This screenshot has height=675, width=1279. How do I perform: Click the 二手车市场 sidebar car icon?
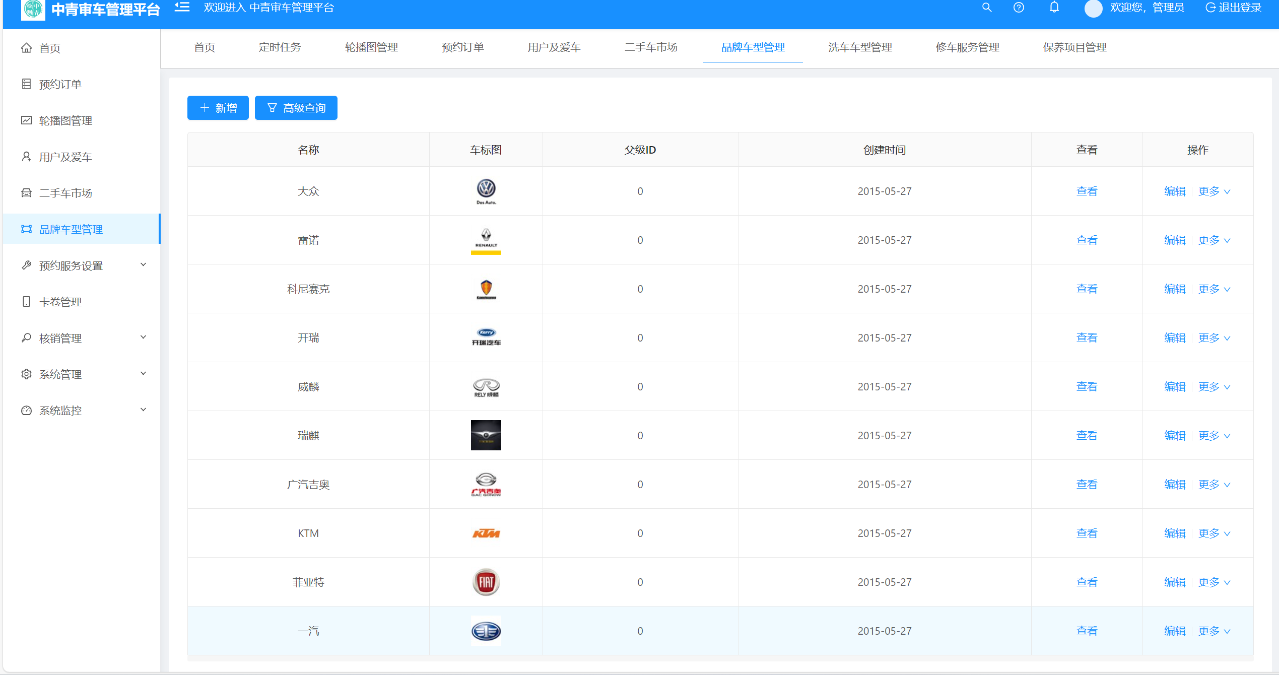(26, 193)
